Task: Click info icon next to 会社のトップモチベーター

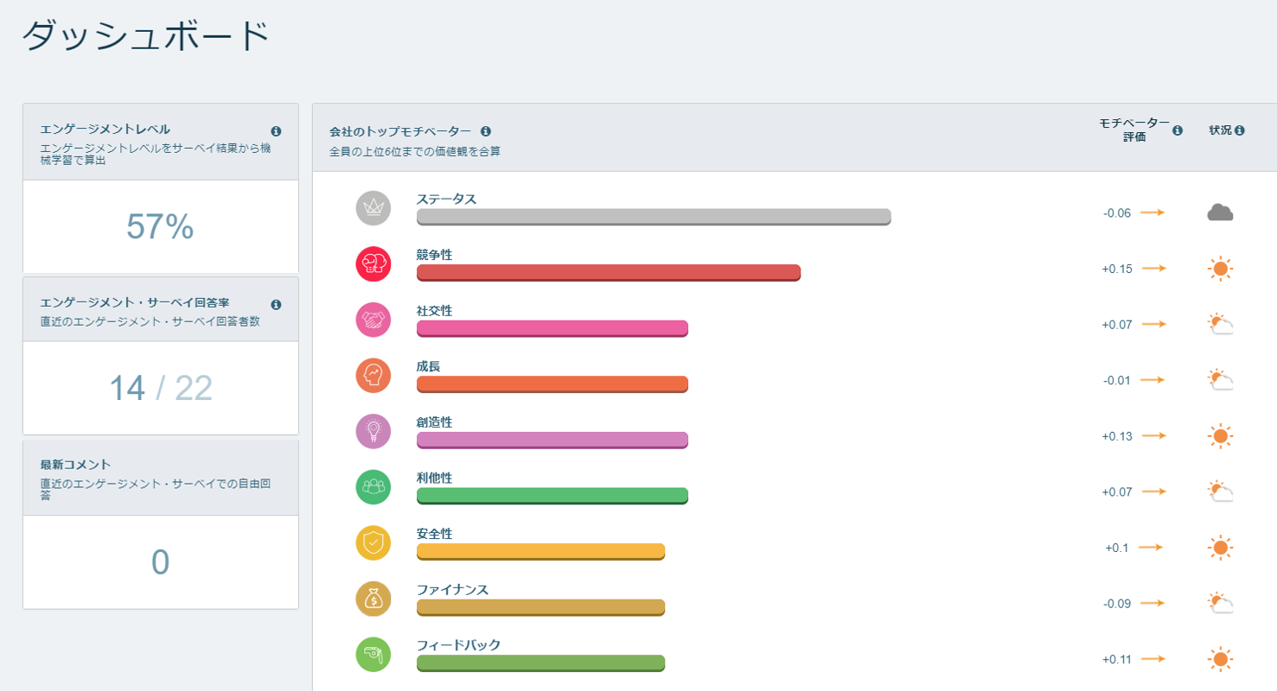Action: coord(486,131)
